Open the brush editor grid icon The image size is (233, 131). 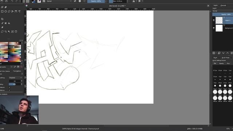44,1
